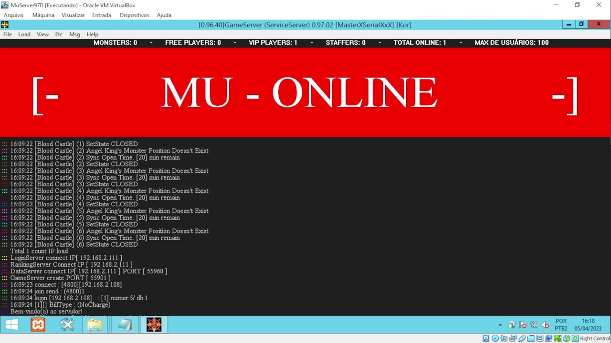Click MAX DE USUÁRIOS: 100 text
This screenshot has height=343, width=611.
pos(512,42)
